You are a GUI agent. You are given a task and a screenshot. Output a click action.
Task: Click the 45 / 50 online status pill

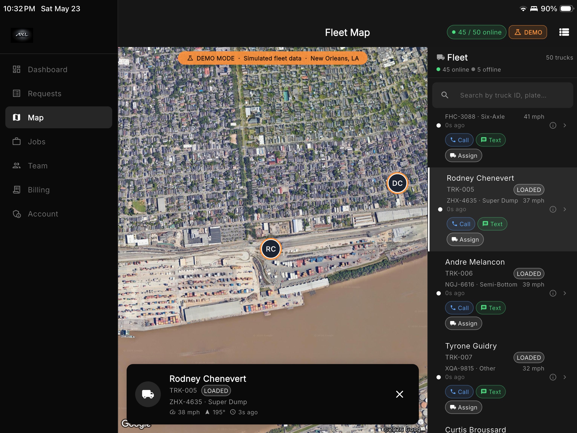pyautogui.click(x=477, y=32)
